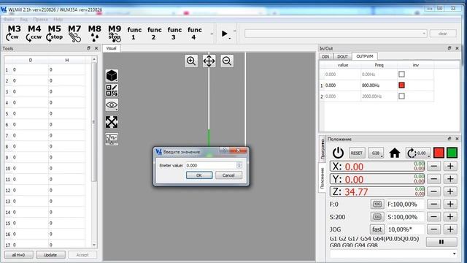Increase Y axis with plus button
The height and width of the screenshot is (263, 467).
450,179
